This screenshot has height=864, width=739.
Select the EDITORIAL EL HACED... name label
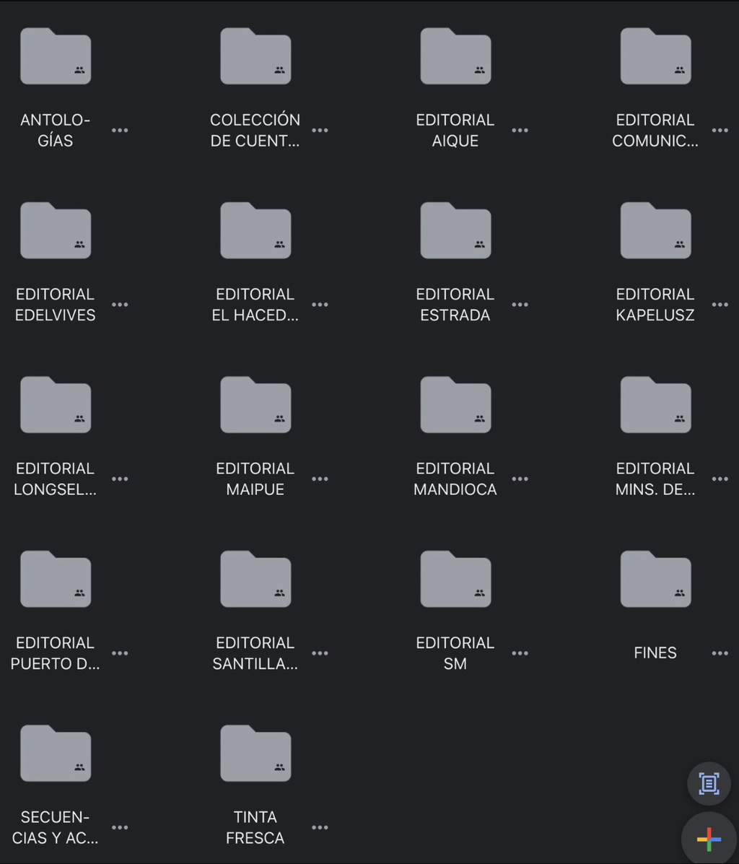coord(255,304)
